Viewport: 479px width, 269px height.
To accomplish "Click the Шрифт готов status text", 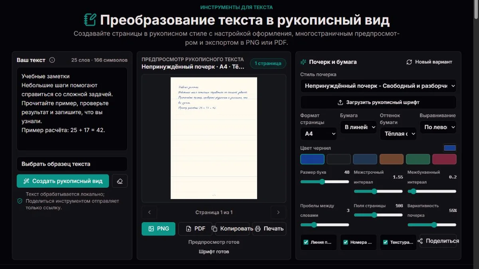I will (214, 251).
